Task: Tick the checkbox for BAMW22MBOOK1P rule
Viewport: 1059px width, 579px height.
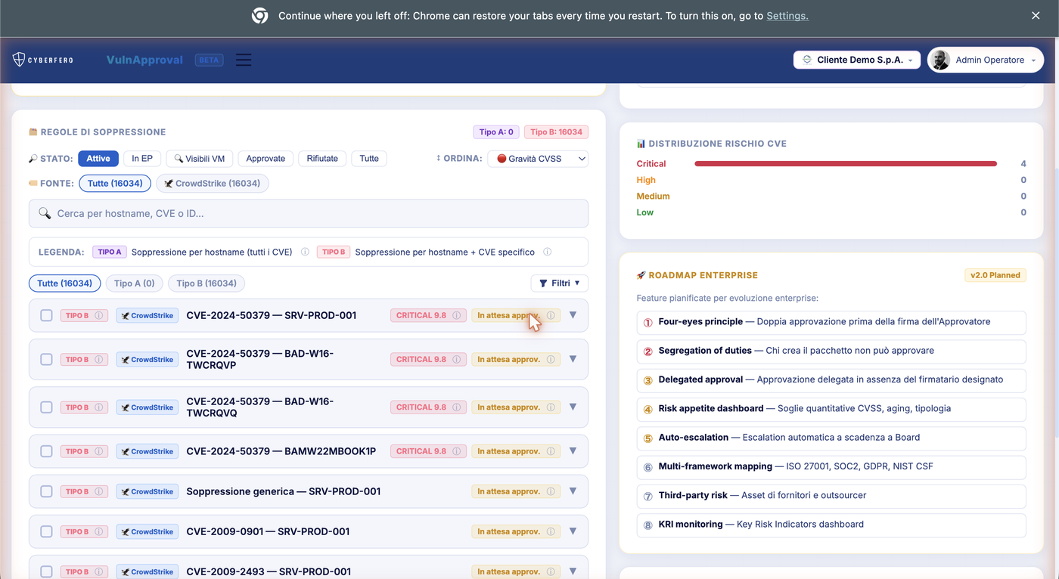Action: [46, 451]
